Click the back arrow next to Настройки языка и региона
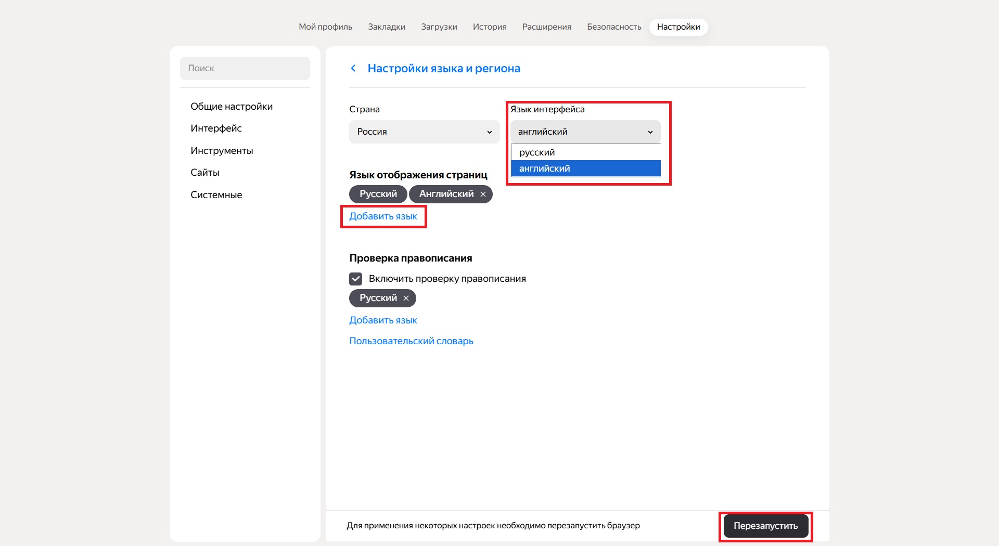The image size is (999, 546). pos(353,69)
